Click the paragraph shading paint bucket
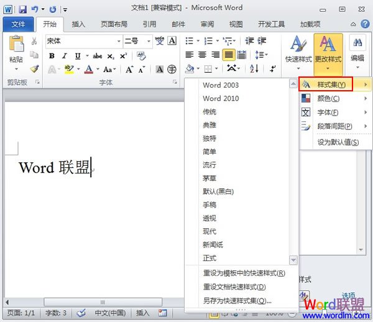373x322 pixels. [x=190, y=69]
